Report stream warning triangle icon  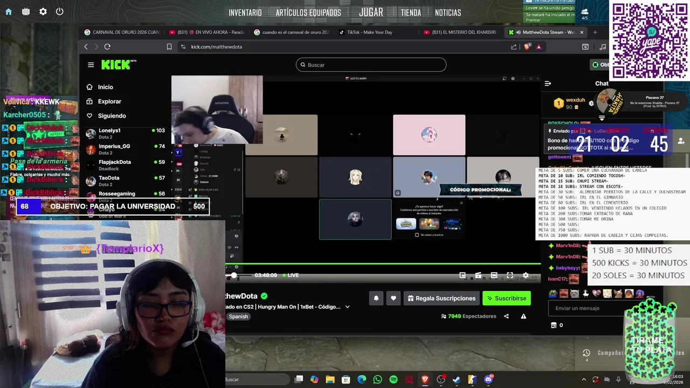[523, 316]
